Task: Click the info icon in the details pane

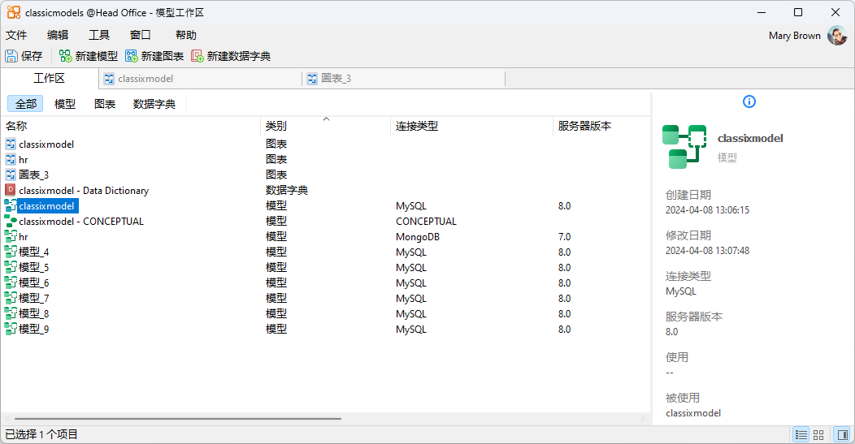Action: pyautogui.click(x=749, y=101)
